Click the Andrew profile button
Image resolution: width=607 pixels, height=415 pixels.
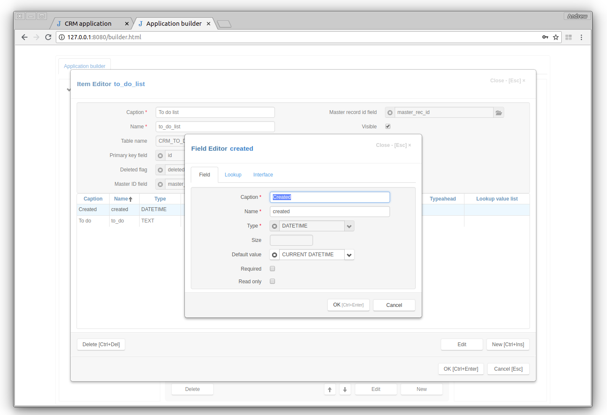(x=577, y=16)
